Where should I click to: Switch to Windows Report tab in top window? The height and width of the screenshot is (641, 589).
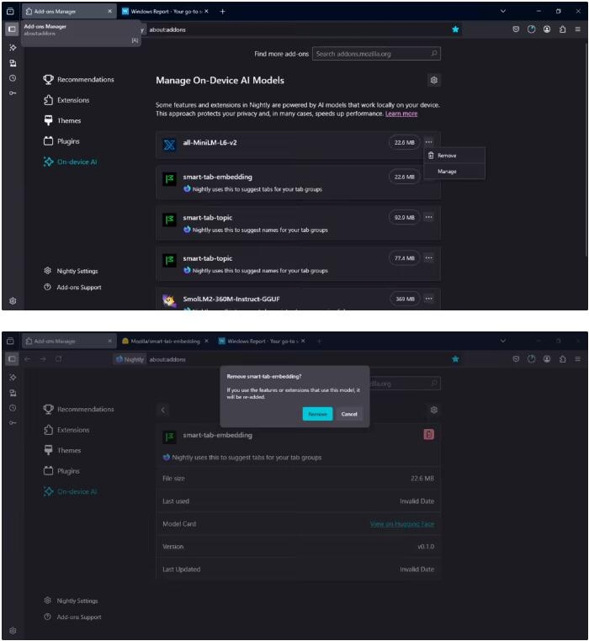pyautogui.click(x=165, y=12)
